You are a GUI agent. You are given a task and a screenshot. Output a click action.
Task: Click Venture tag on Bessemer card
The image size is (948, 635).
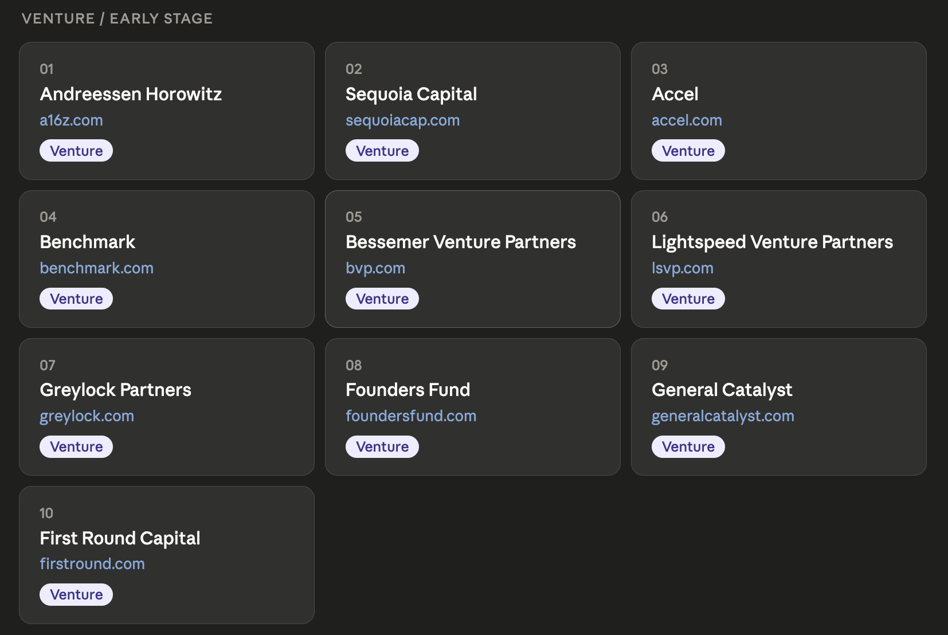click(x=382, y=299)
